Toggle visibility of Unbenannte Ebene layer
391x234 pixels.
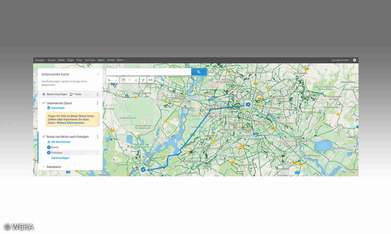[x=44, y=103]
